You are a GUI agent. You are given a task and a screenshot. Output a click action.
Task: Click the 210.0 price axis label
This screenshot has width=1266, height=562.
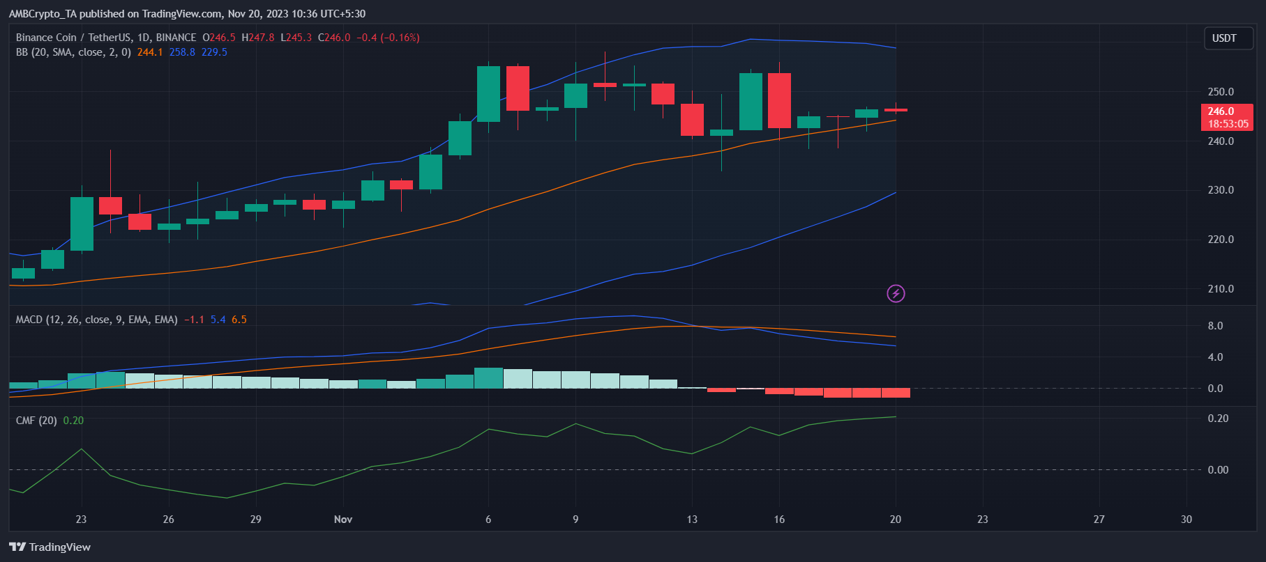point(1221,289)
